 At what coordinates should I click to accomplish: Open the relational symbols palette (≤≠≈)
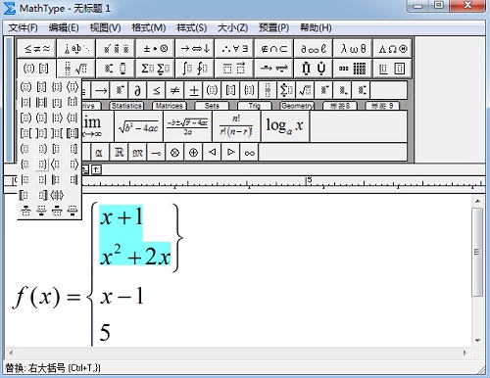tap(37, 49)
